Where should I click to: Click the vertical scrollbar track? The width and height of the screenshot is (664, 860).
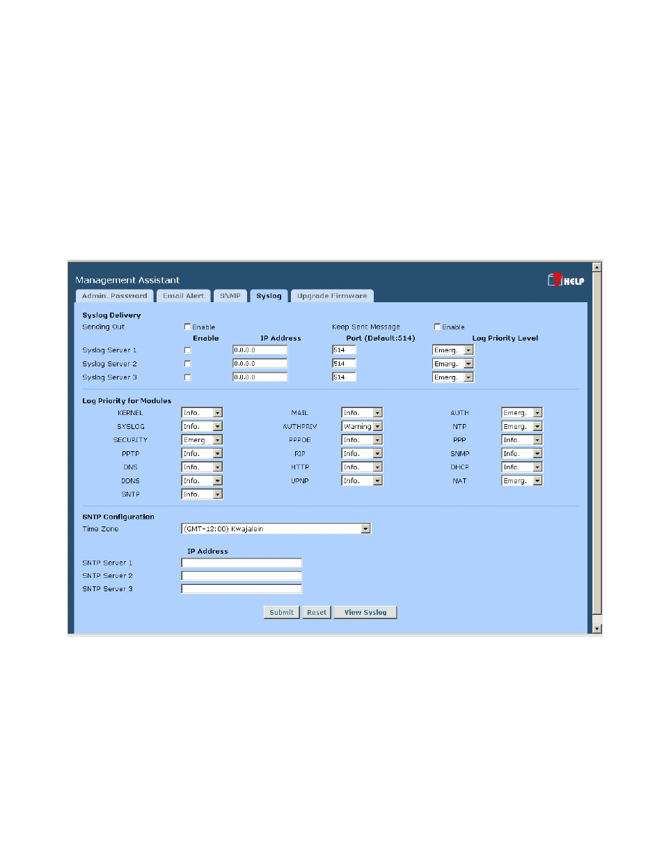tap(596, 446)
